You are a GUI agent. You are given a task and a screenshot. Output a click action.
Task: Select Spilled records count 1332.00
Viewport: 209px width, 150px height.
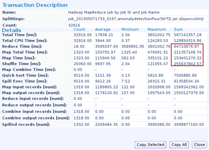82,125
